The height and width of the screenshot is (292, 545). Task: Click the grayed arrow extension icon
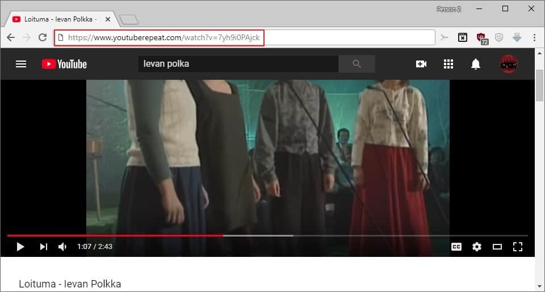(445, 37)
